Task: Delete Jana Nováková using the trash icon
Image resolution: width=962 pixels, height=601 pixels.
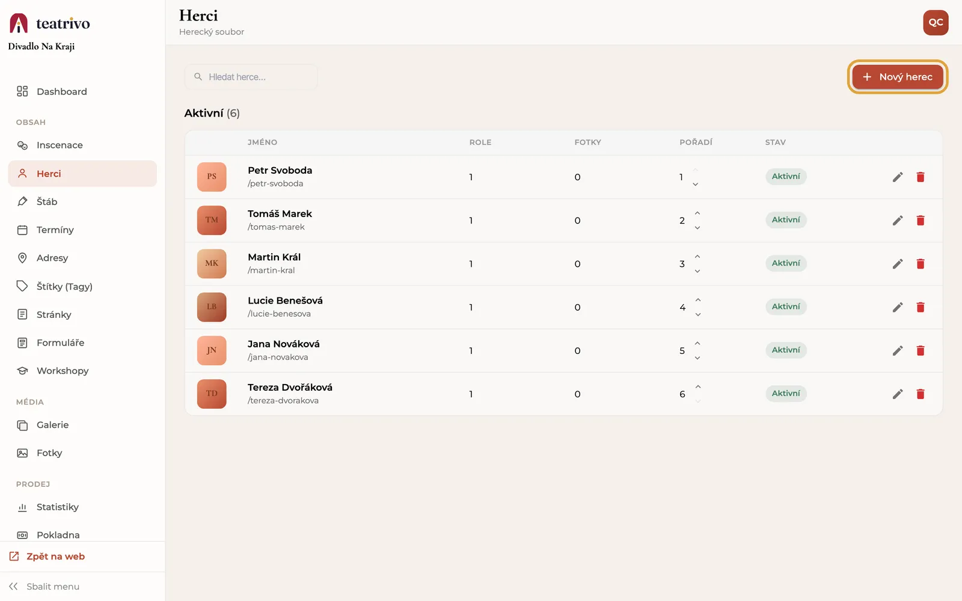Action: (x=921, y=350)
